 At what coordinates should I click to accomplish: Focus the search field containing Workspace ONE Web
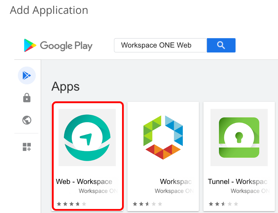tap(160, 45)
